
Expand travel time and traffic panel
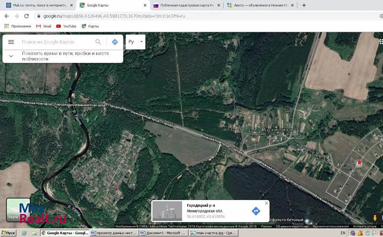[x=11, y=56]
